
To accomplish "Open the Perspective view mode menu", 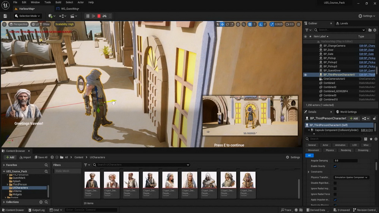I will pos(18,24).
